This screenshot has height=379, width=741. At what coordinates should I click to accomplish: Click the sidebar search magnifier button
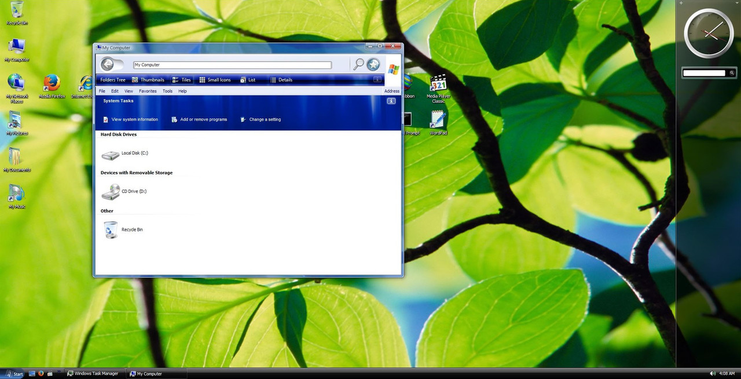click(x=732, y=73)
